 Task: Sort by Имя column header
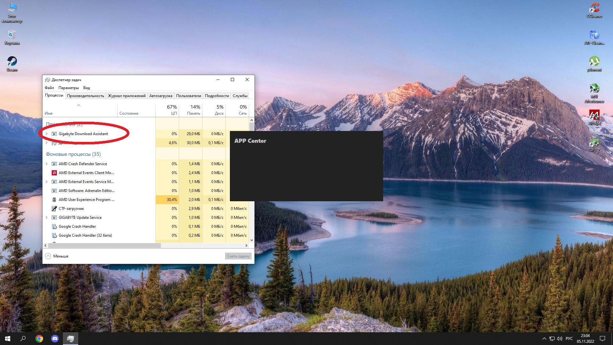pyautogui.click(x=80, y=110)
